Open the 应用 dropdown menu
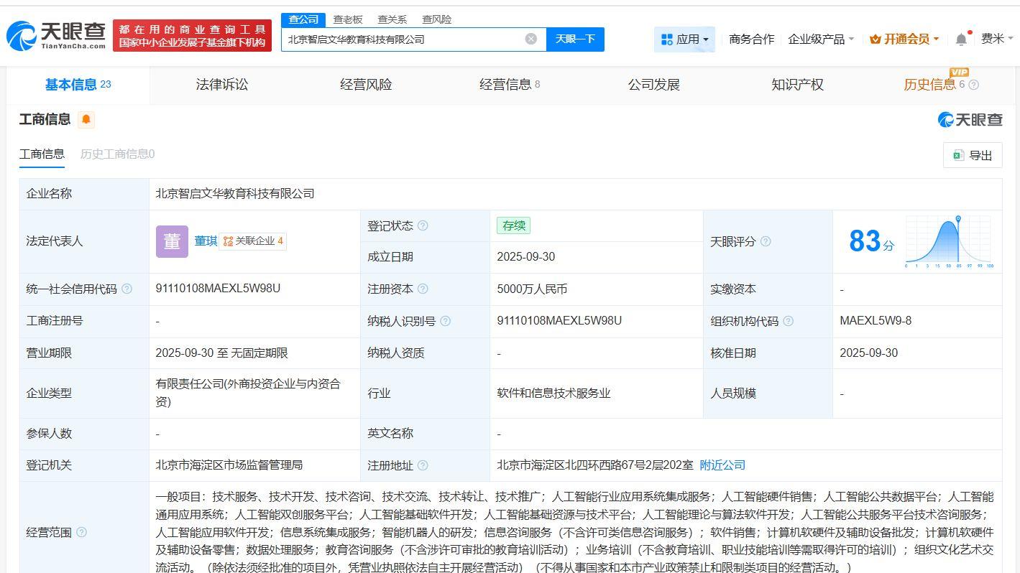This screenshot has width=1020, height=573. pos(684,39)
